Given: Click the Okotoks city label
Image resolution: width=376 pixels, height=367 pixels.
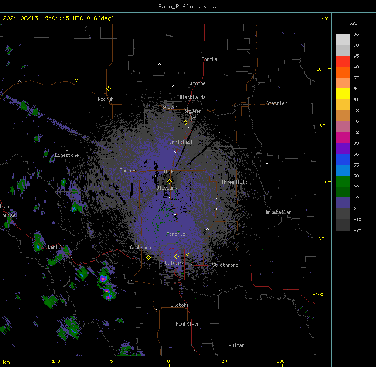Looking at the screenshot, I should click(180, 305).
